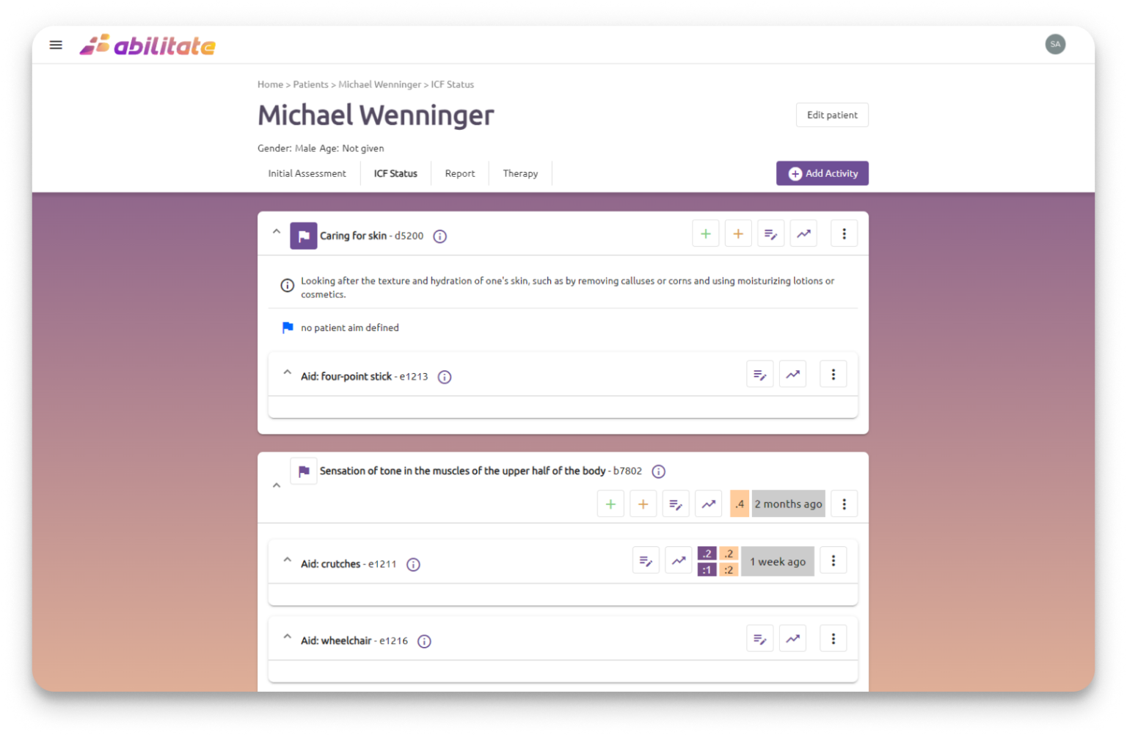This screenshot has width=1127, height=735.
Task: Open the three-dot menu for Aid: crutches
Action: 833,561
